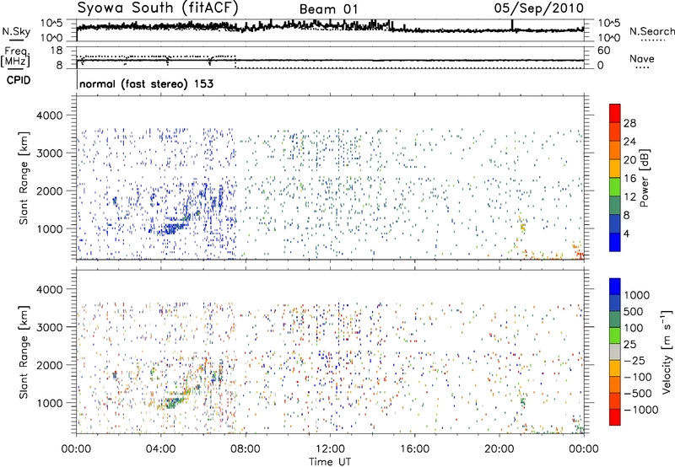Pick the gray ±25 segment of Velocity colorbar

[615, 352]
